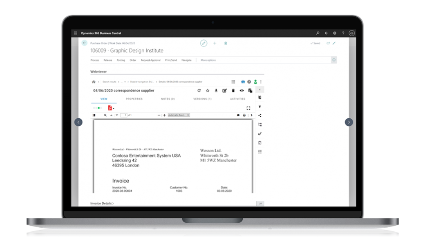Open the VERSIONS (1) tab
This screenshot has height=244, width=425.
tap(202, 99)
